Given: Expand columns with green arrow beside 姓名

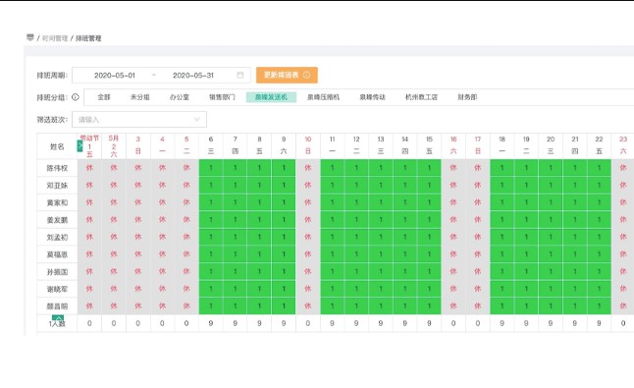Looking at the screenshot, I should (79, 145).
